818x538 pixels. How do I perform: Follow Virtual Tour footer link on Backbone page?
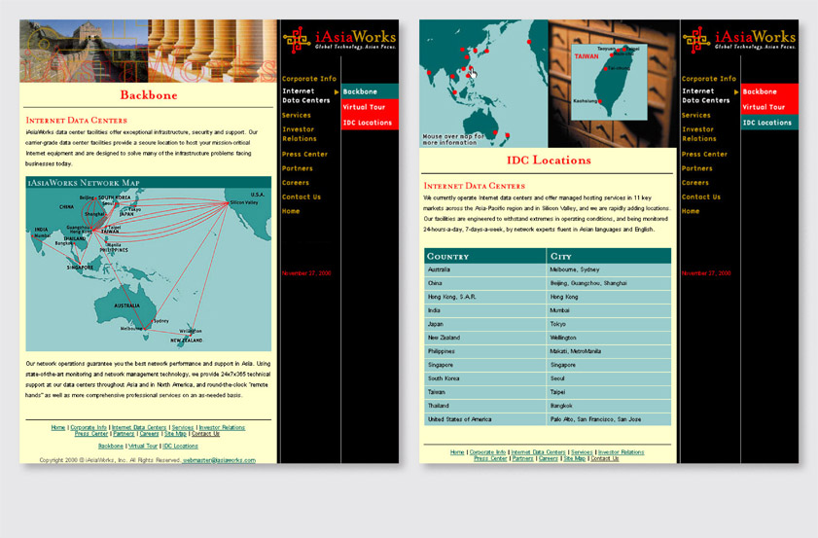point(143,447)
